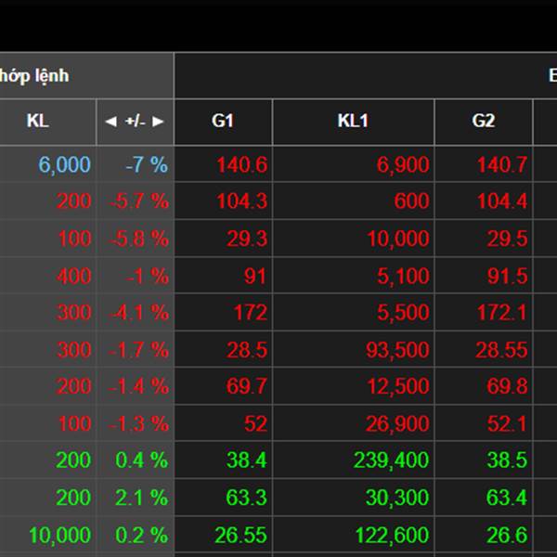The height and width of the screenshot is (557, 557).
Task: Click G2 price 28.55
Action: pos(501,350)
